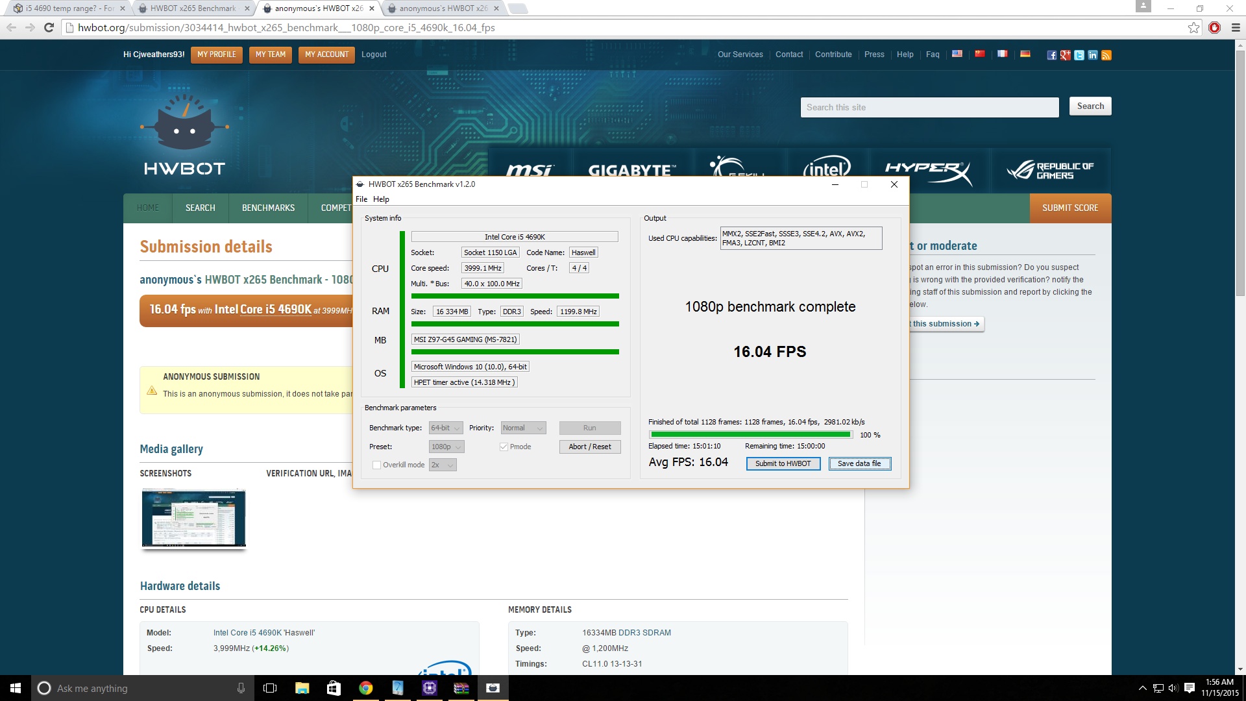
Task: Open the Help menu in x265 Benchmark
Action: (x=381, y=199)
